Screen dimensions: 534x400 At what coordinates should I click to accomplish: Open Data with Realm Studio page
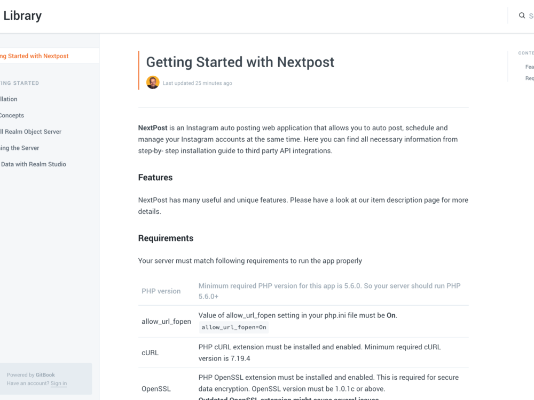[33, 164]
